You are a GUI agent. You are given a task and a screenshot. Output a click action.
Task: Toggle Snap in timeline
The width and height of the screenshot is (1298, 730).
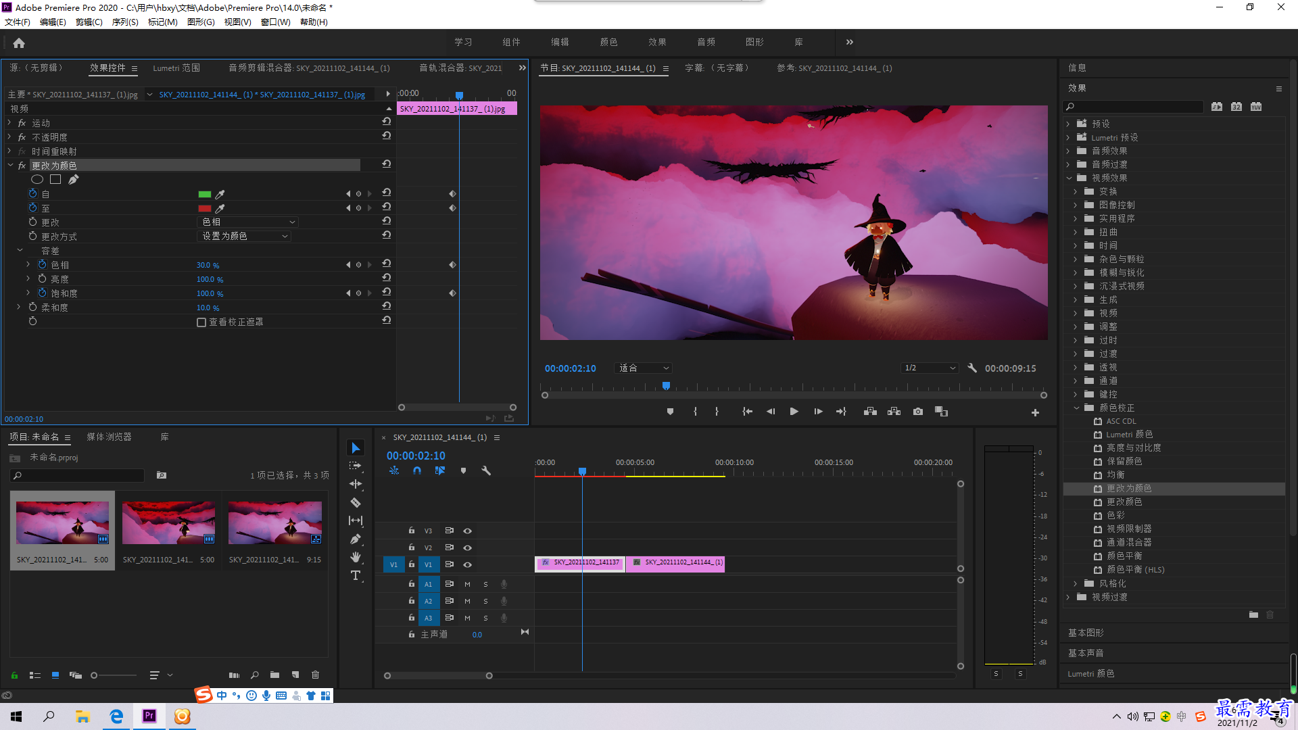click(417, 470)
